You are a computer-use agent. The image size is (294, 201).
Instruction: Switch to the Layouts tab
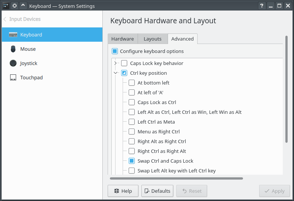pos(153,39)
